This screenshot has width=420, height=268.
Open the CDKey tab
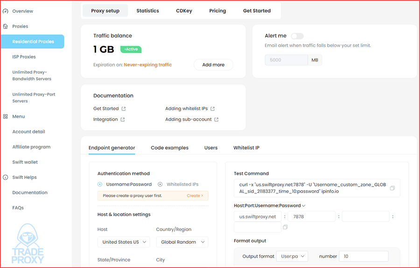point(184,11)
